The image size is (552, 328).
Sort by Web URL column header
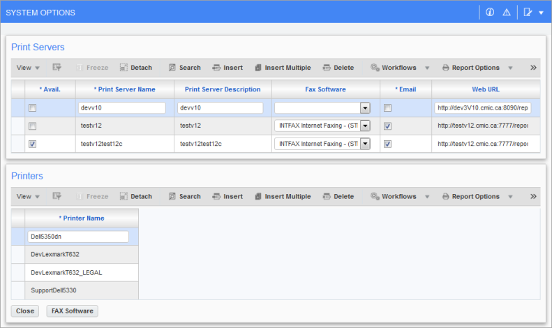[x=486, y=89]
